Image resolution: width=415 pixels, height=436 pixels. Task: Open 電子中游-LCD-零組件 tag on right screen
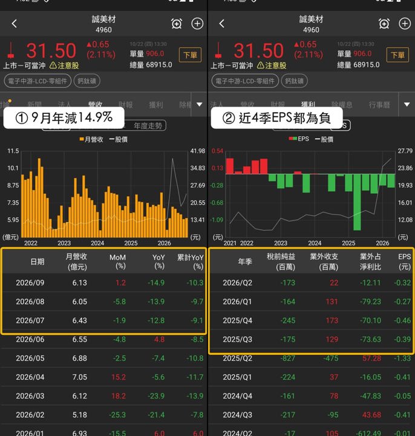pyautogui.click(x=245, y=81)
